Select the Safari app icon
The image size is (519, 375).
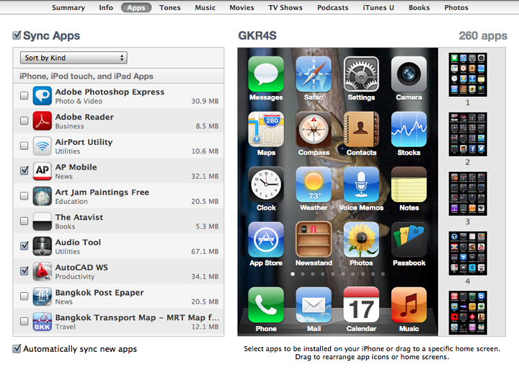point(314,74)
